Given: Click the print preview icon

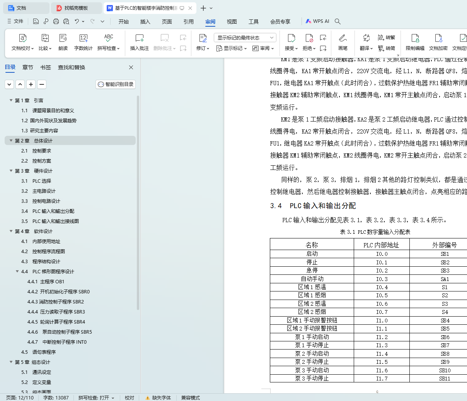Looking at the screenshot, I should coord(66,21).
